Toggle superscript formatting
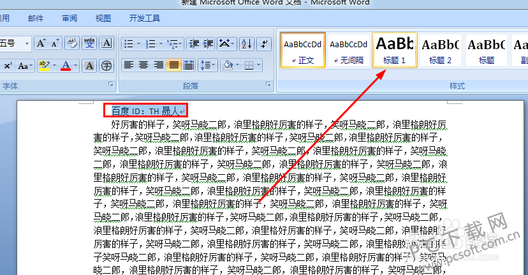Image resolution: width=528 pixels, height=275 pixels. tap(8, 65)
